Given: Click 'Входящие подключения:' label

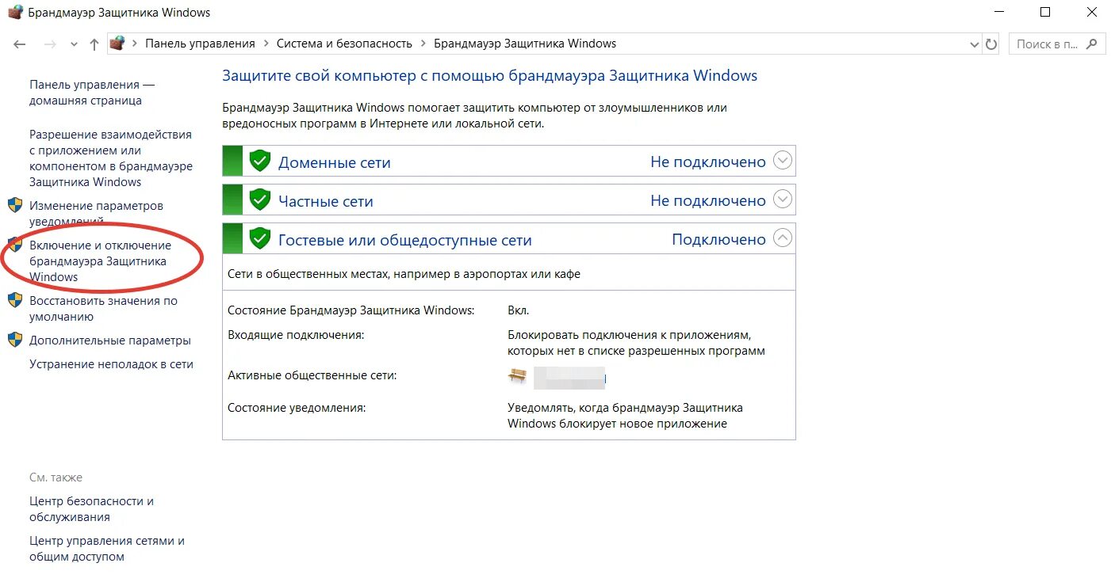Looking at the screenshot, I should coord(296,336).
